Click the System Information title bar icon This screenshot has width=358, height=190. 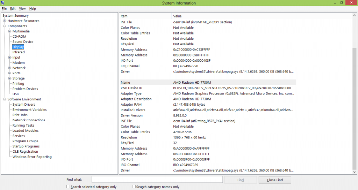(2, 3)
